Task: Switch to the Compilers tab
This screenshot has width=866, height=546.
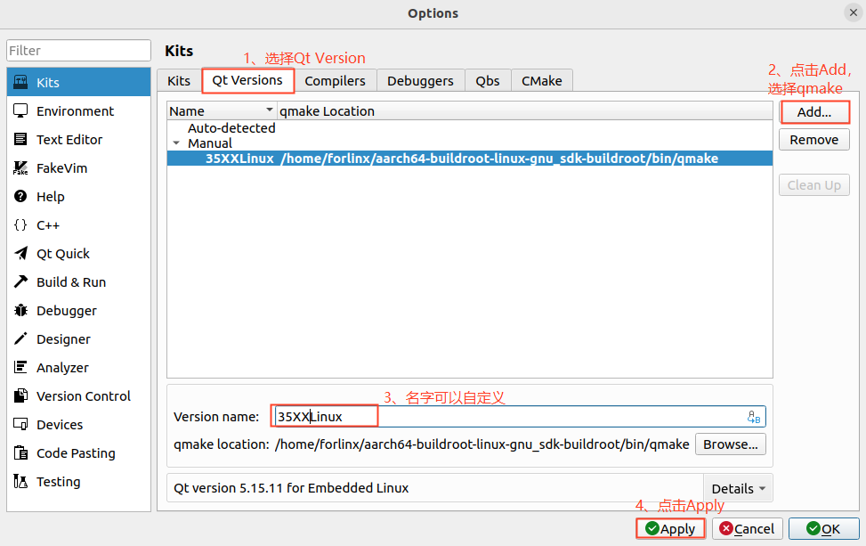Action: tap(335, 80)
